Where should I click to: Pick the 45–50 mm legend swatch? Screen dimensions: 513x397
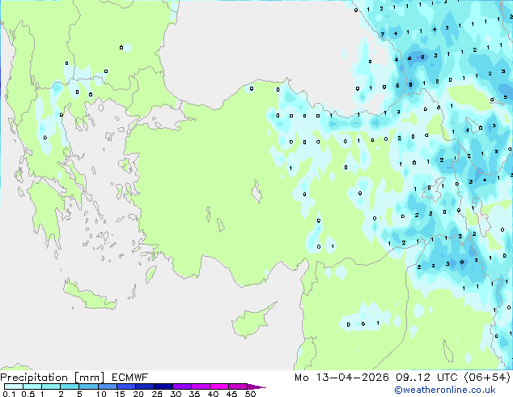(238, 386)
